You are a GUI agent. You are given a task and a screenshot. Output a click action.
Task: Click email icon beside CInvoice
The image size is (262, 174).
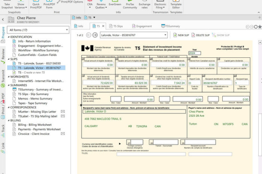(x=63, y=134)
